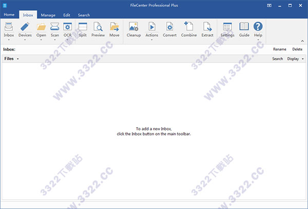Image resolution: width=308 pixels, height=209 pixels.
Task: Expand the Help dropdown arrow
Action: [258, 40]
